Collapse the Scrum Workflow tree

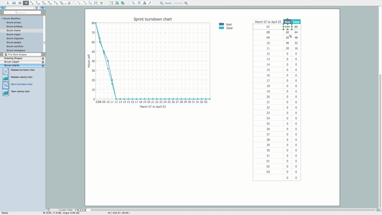[2, 18]
